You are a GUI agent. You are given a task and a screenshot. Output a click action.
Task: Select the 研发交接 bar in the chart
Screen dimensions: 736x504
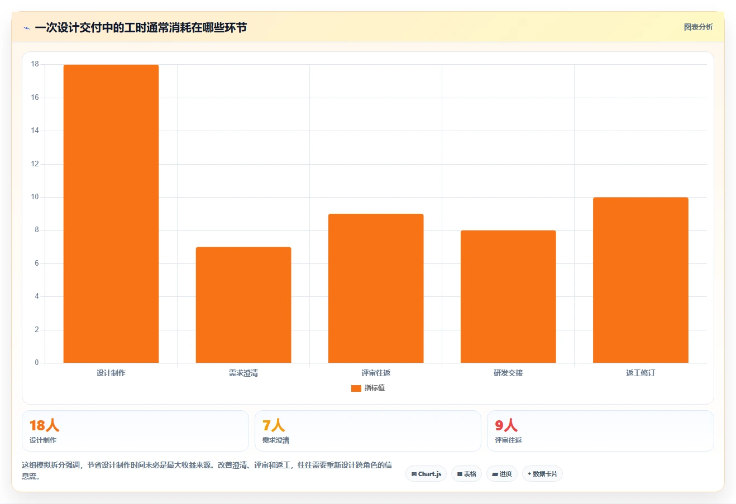click(508, 296)
